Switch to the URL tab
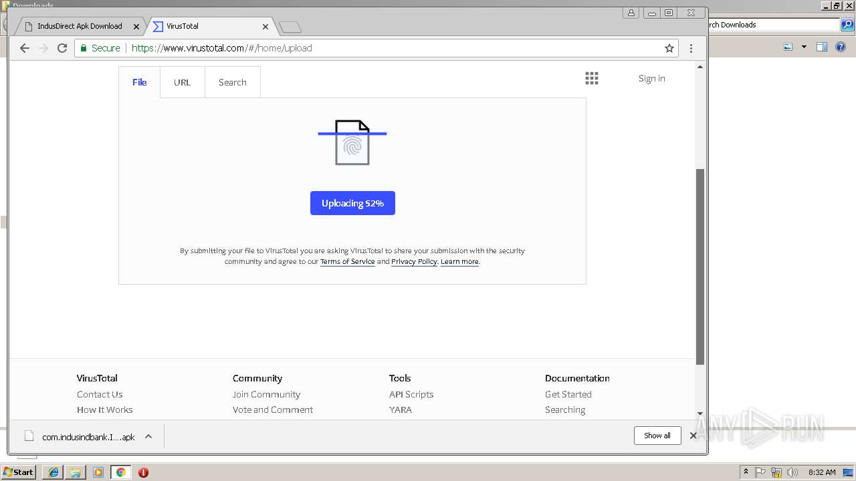This screenshot has height=481, width=856. pyautogui.click(x=182, y=82)
